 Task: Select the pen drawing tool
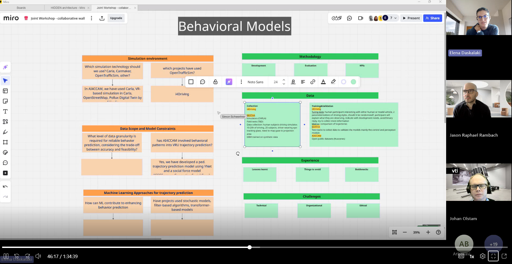(5, 132)
